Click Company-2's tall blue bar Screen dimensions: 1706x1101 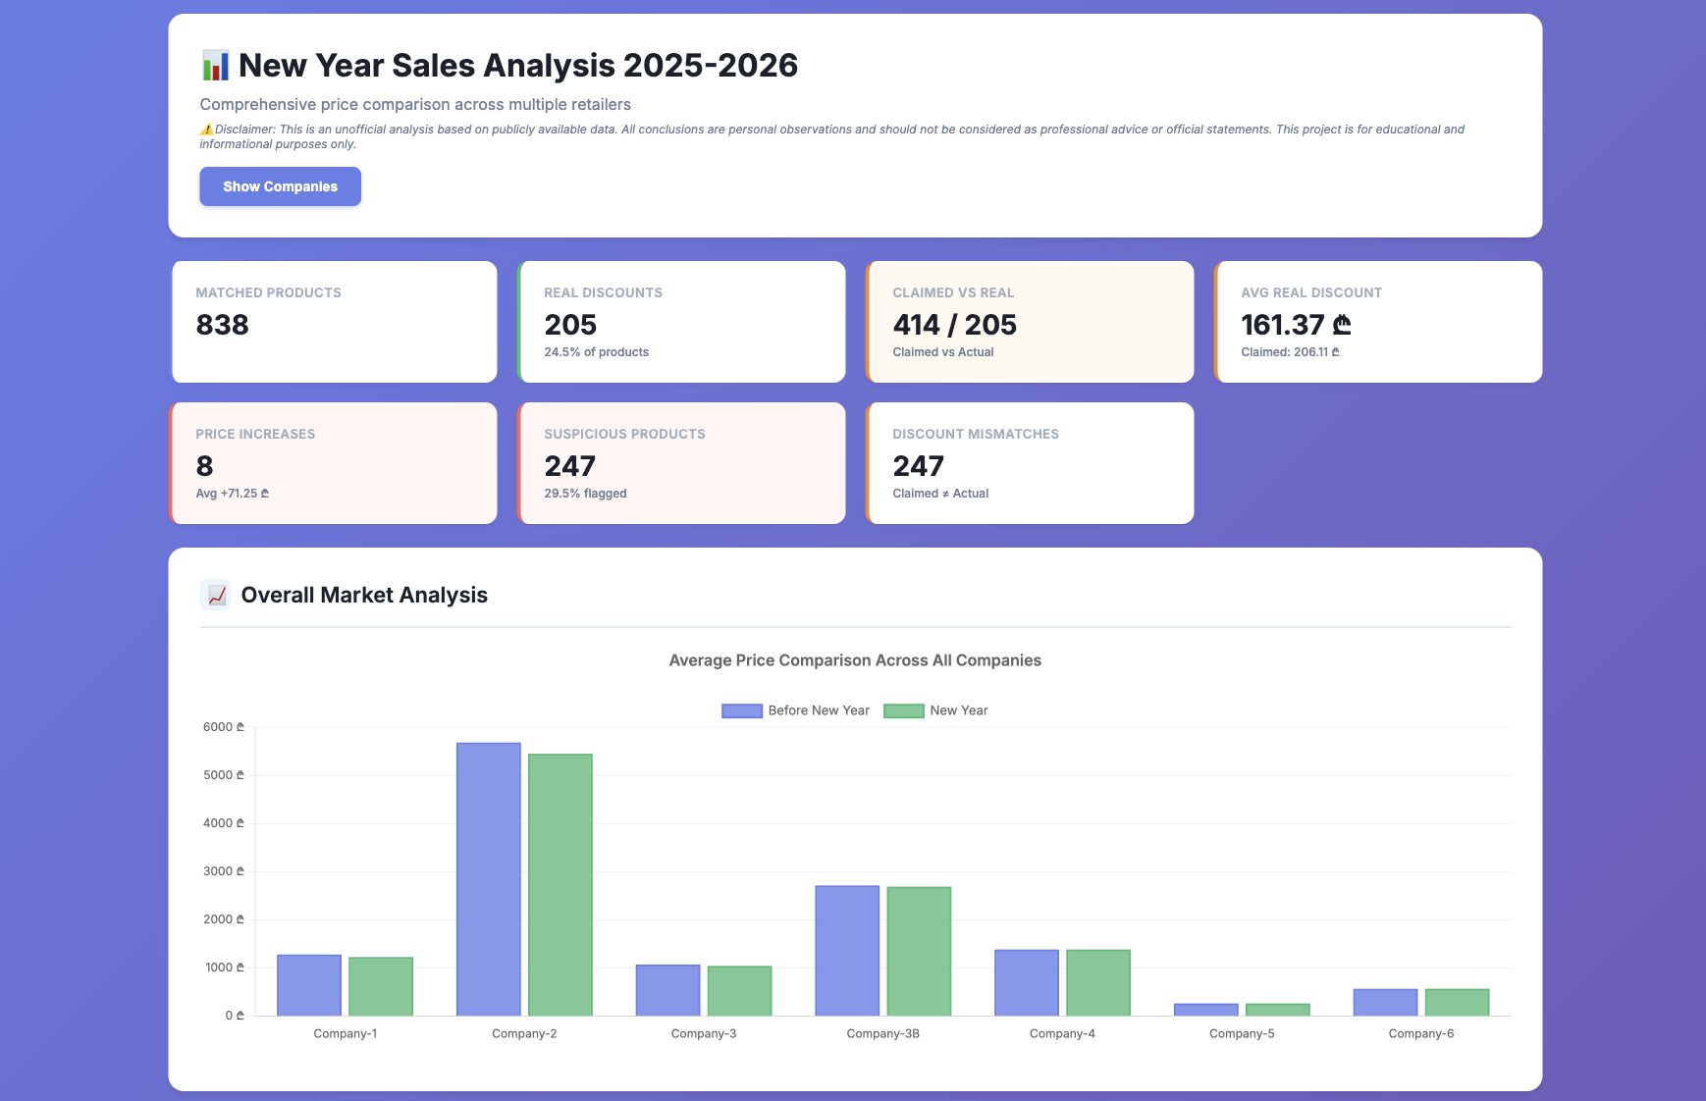(x=488, y=878)
